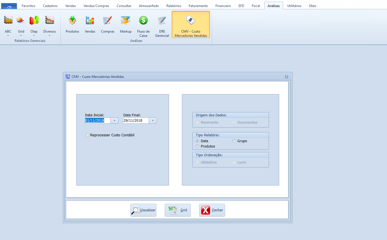Image resolution: width=387 pixels, height=240 pixels.
Task: Select the Markup analysis icon
Action: [x=126, y=21]
